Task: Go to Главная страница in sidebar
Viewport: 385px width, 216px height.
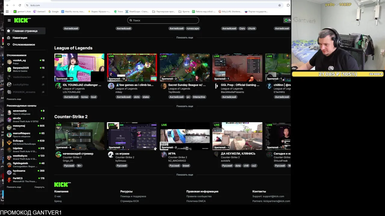Action: [x=26, y=31]
